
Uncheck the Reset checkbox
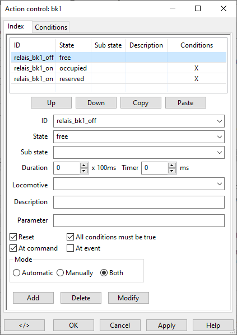coord(13,237)
